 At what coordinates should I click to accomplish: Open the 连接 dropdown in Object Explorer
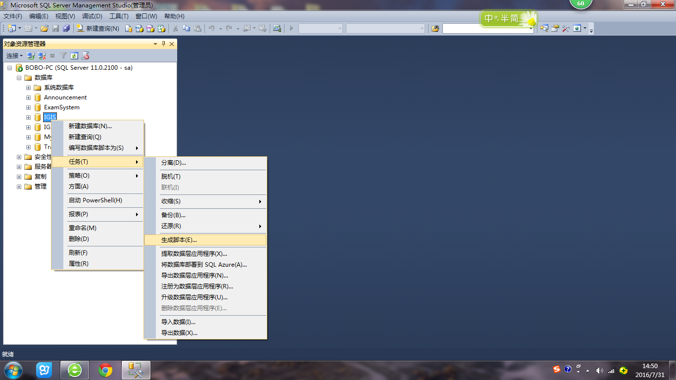(x=14, y=56)
